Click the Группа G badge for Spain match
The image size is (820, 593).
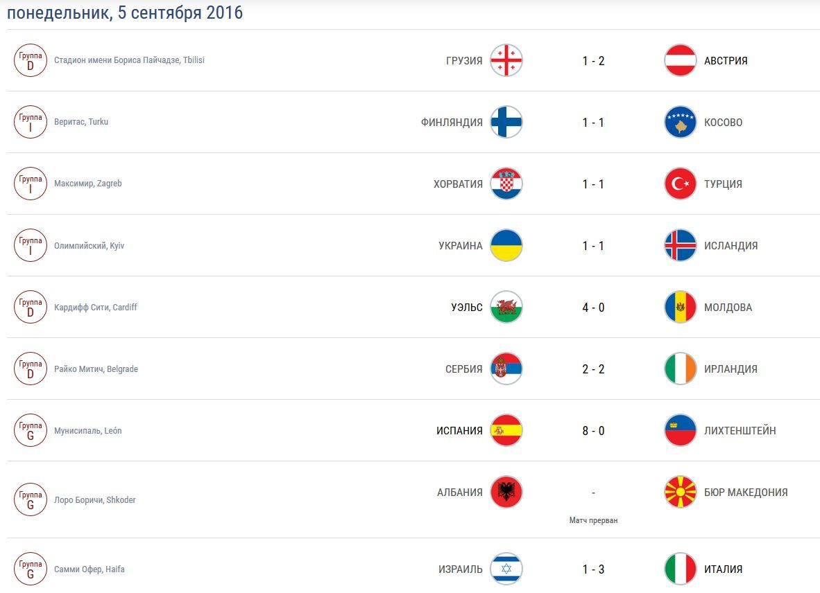[31, 431]
